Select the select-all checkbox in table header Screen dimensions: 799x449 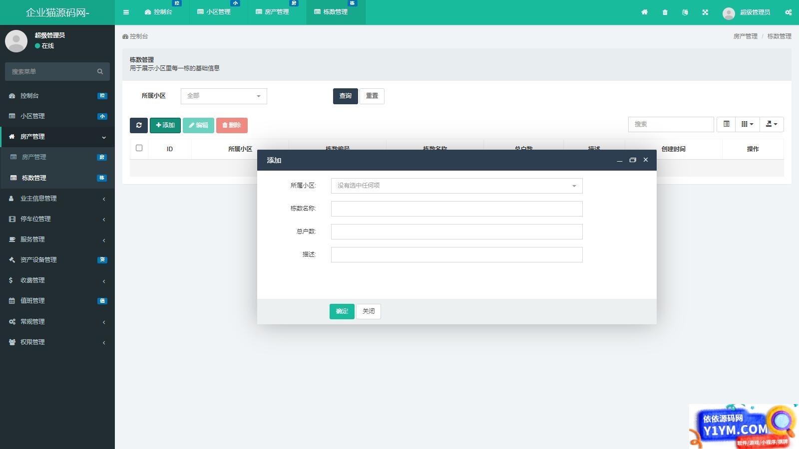(139, 148)
